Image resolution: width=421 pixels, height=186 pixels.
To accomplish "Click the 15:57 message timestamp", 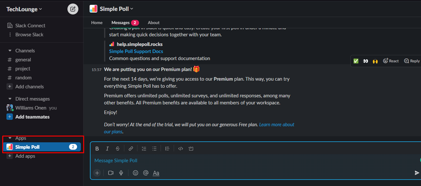I will tap(96, 69).
